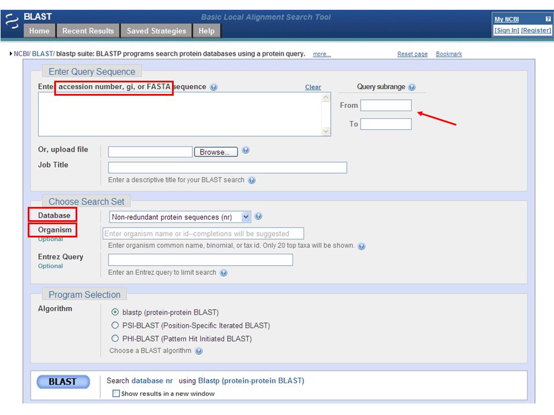Click the Entrez Query input field

pos(200,260)
